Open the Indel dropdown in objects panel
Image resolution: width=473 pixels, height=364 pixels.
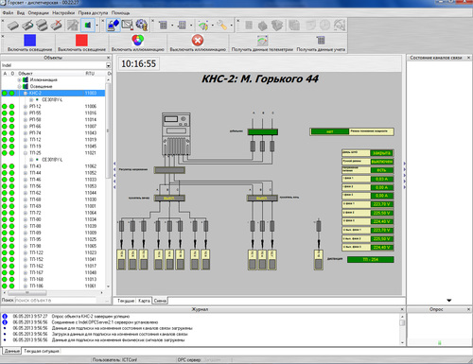click(108, 65)
